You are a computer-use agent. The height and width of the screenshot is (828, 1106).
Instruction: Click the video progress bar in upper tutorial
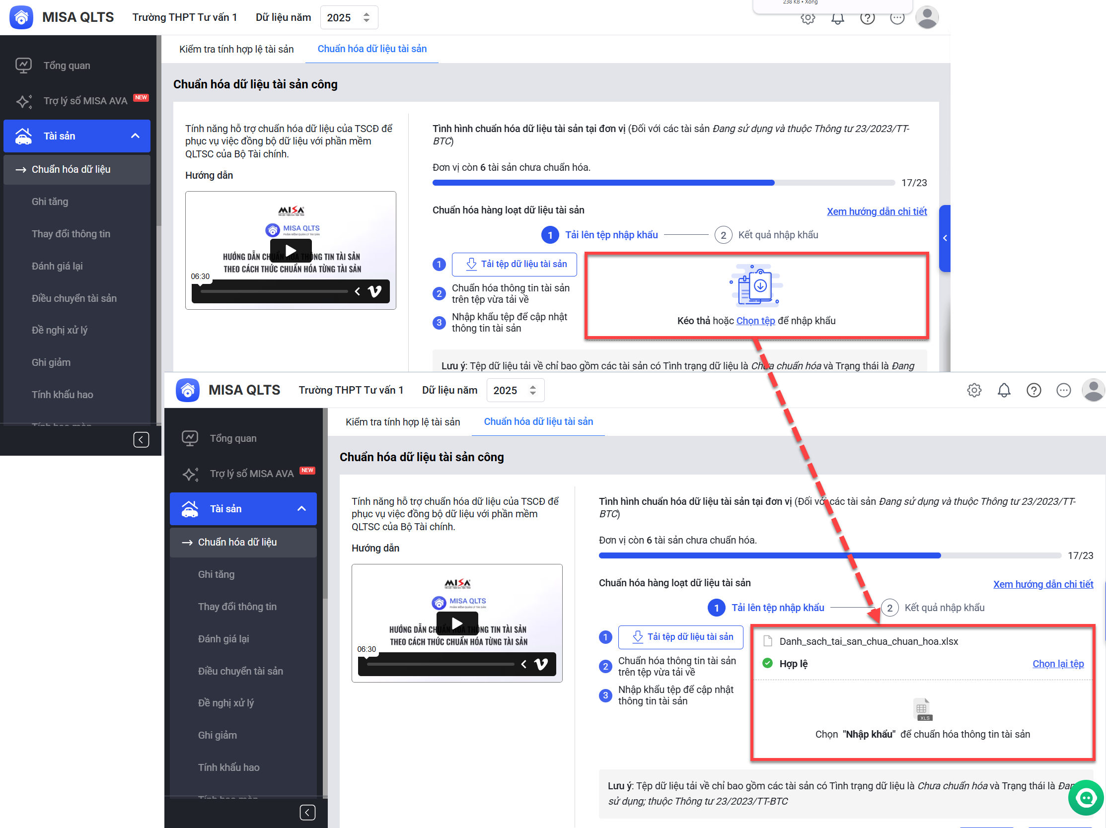274,291
